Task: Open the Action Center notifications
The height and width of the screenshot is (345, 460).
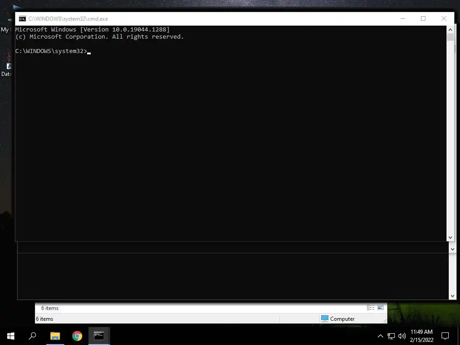Action: coord(445,336)
